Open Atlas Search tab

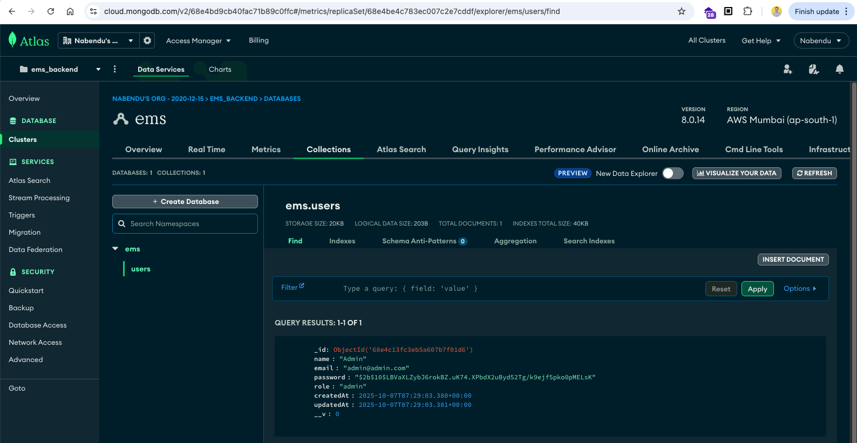pyautogui.click(x=402, y=149)
